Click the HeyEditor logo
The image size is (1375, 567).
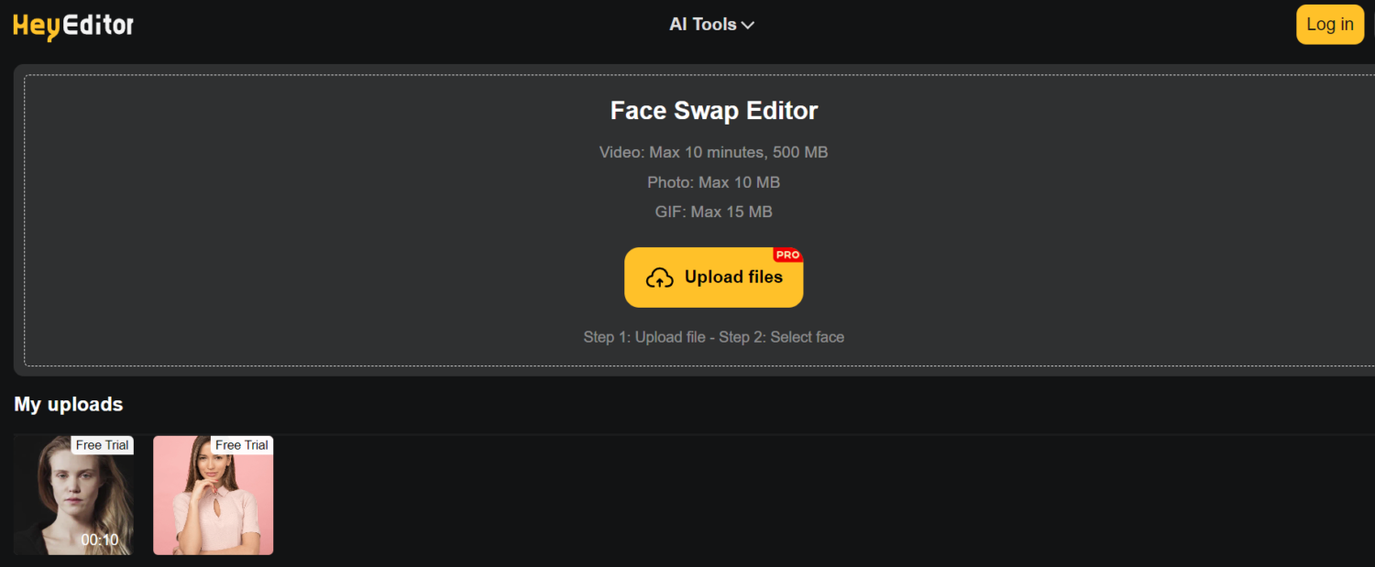click(73, 26)
